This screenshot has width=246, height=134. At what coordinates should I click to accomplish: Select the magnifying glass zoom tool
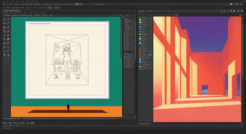pos(5,19)
